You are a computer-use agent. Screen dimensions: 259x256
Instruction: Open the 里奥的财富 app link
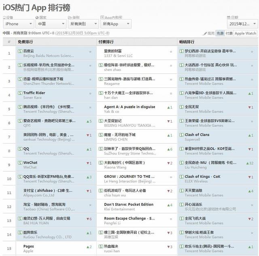(x=113, y=51)
